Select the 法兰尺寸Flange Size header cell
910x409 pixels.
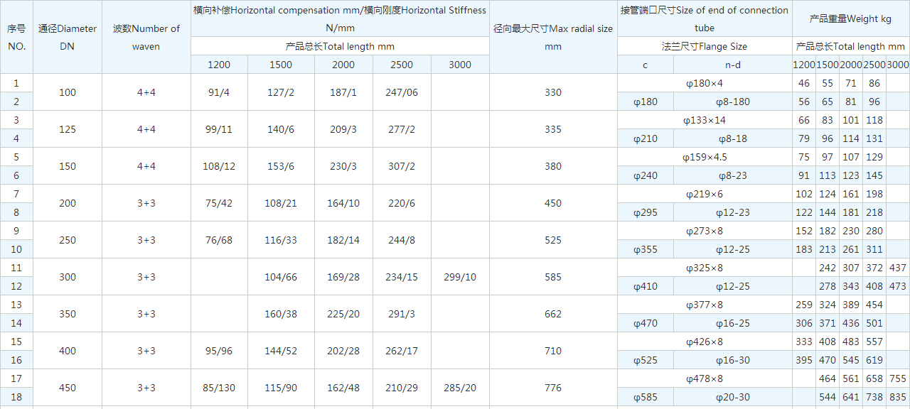pos(704,46)
